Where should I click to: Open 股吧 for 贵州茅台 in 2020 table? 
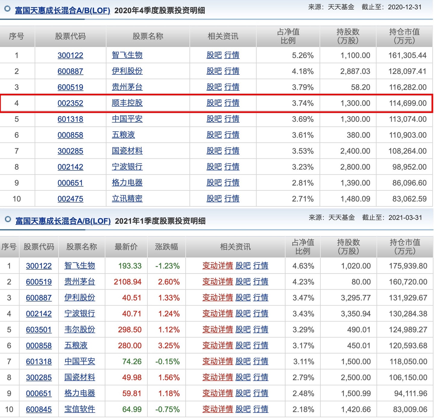click(x=214, y=87)
